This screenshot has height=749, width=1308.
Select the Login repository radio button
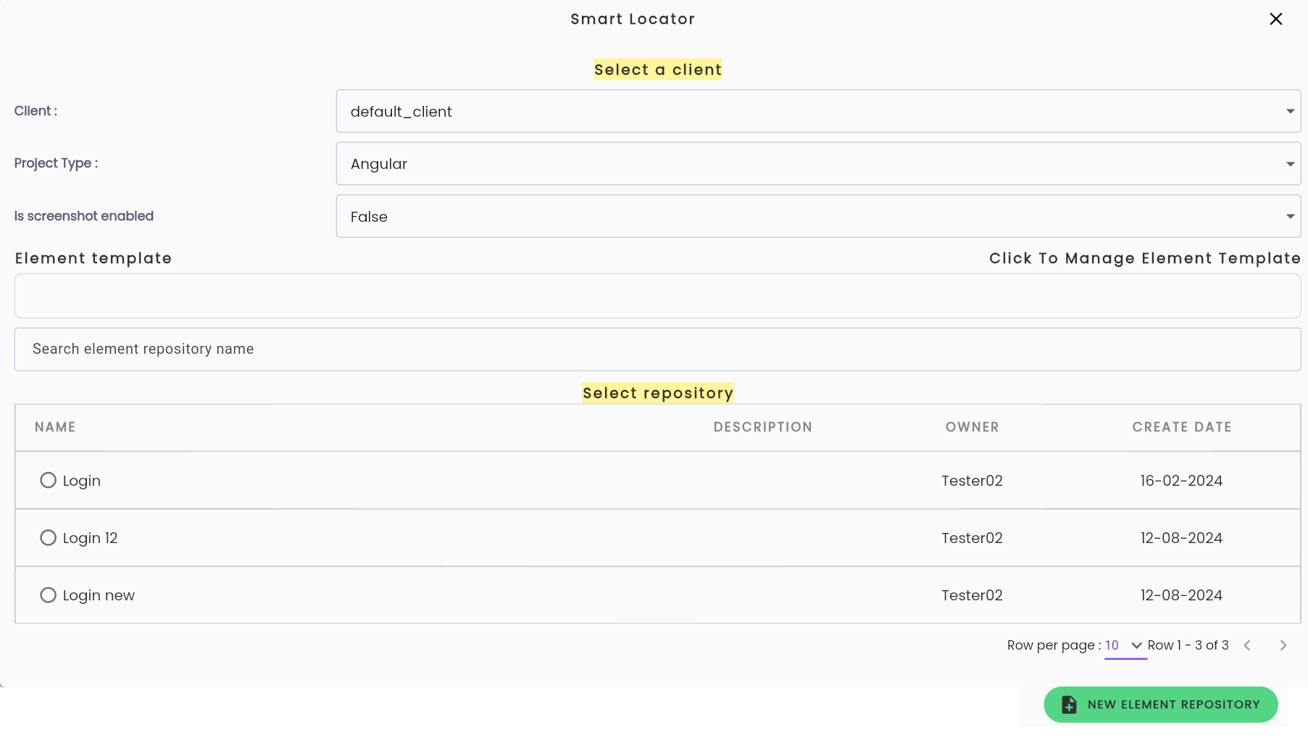point(48,481)
